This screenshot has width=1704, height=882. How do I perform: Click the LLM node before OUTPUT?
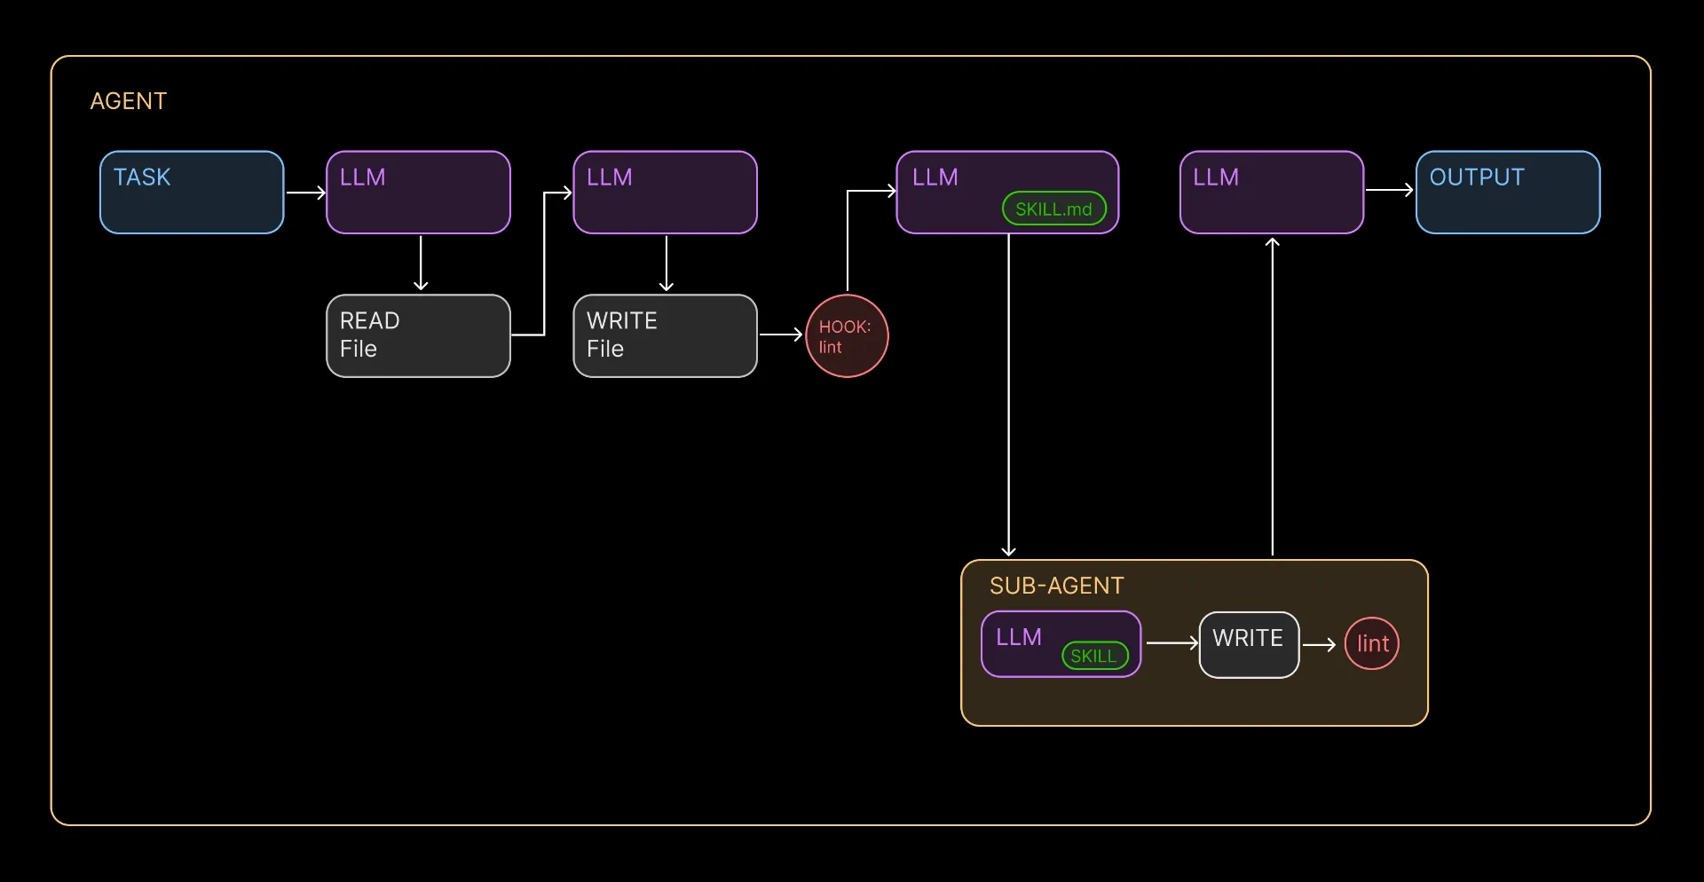pyautogui.click(x=1271, y=192)
